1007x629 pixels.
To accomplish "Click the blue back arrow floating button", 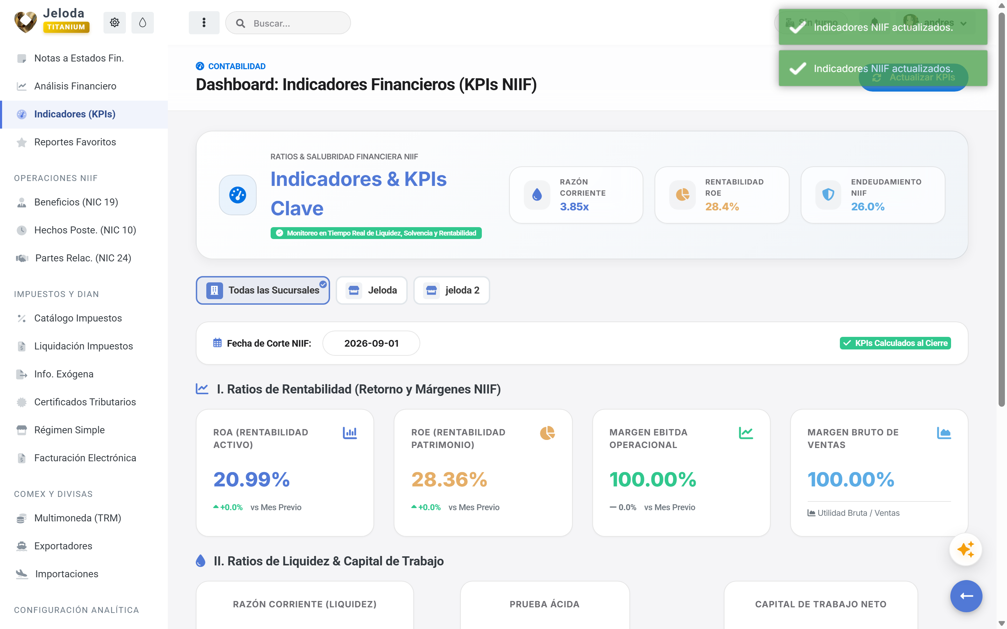I will pos(966,596).
